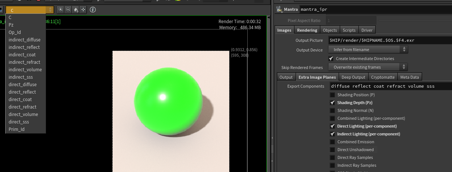Image resolution: width=452 pixels, height=172 pixels.
Task: Collapse the pane with the left arrow
Action: pyautogui.click(x=269, y=17)
